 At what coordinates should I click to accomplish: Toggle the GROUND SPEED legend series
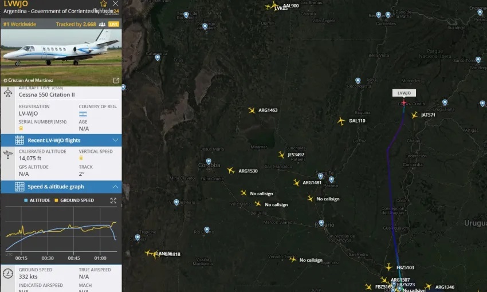(74, 200)
